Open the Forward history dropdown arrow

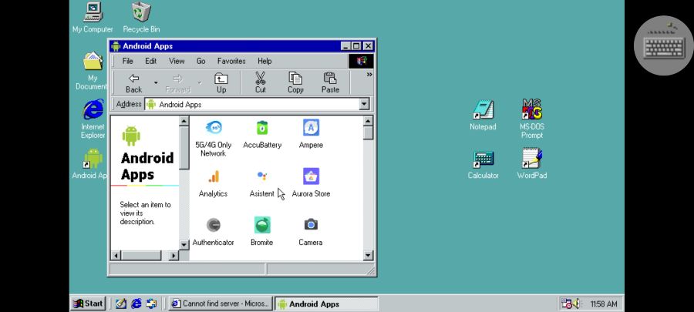(199, 82)
